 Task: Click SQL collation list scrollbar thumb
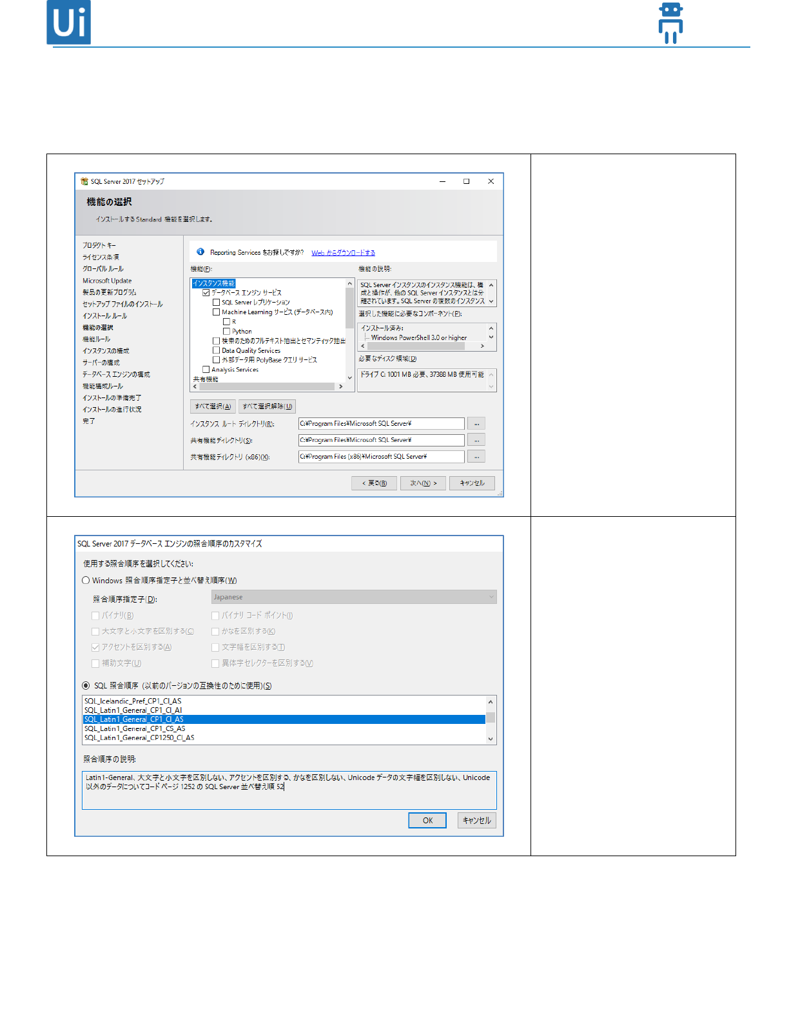click(491, 717)
